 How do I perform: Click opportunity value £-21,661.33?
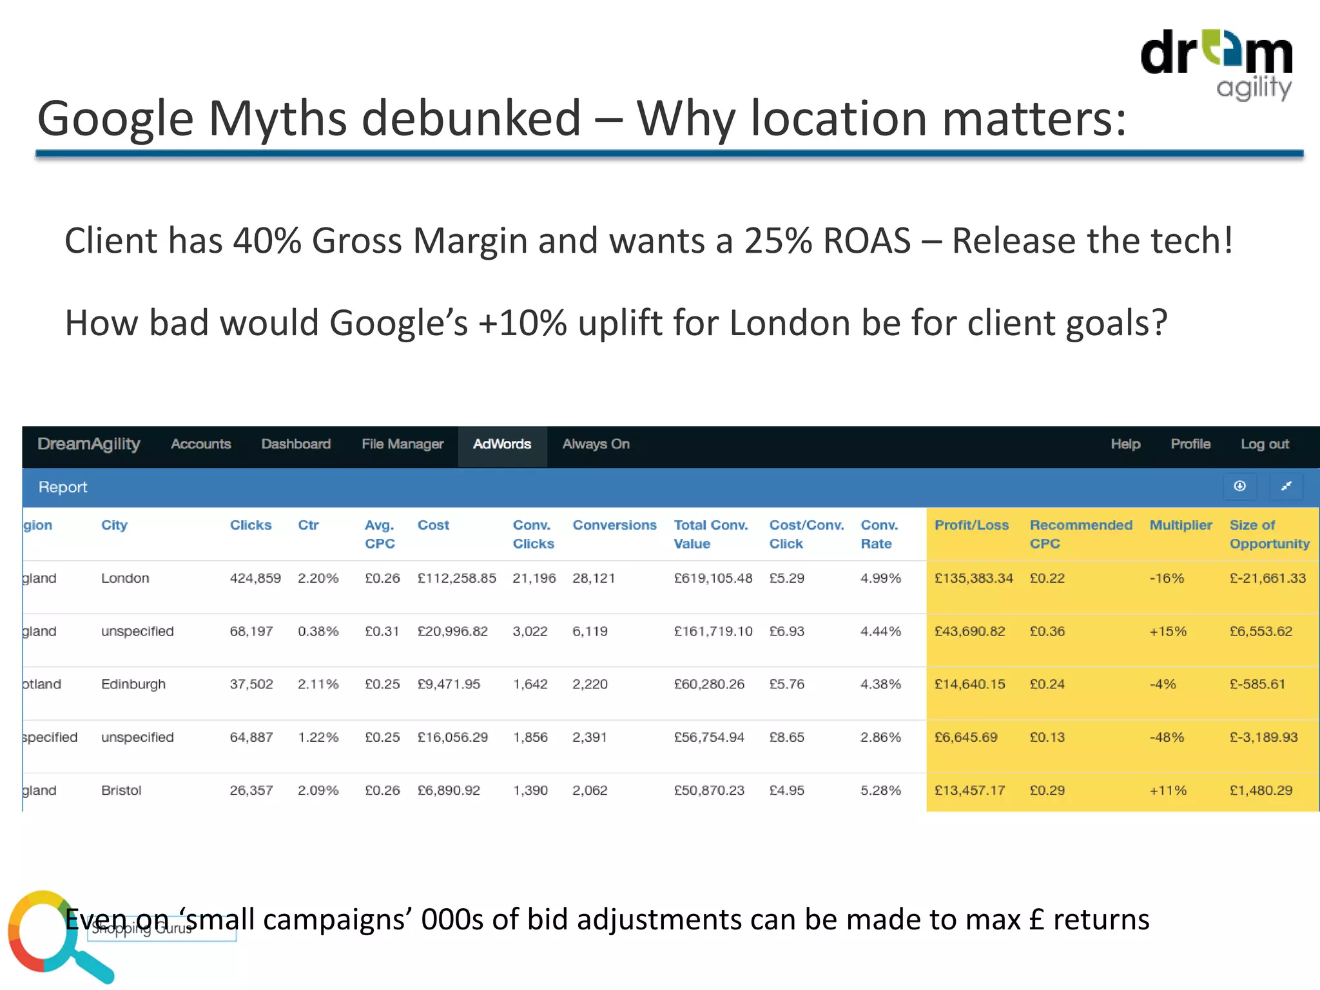pos(1268,578)
